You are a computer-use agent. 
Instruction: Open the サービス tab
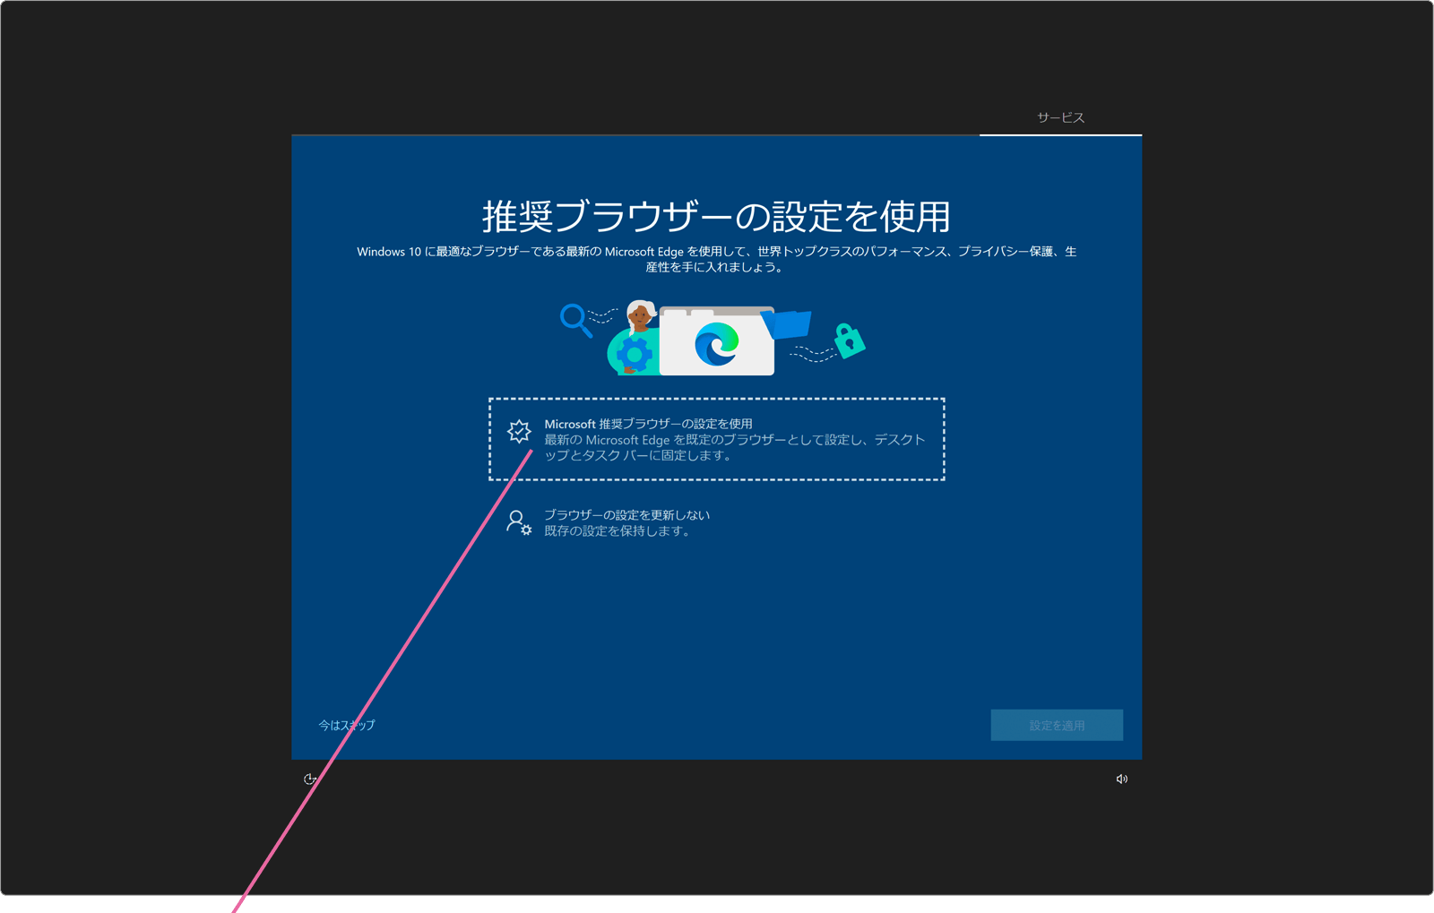click(x=1060, y=118)
